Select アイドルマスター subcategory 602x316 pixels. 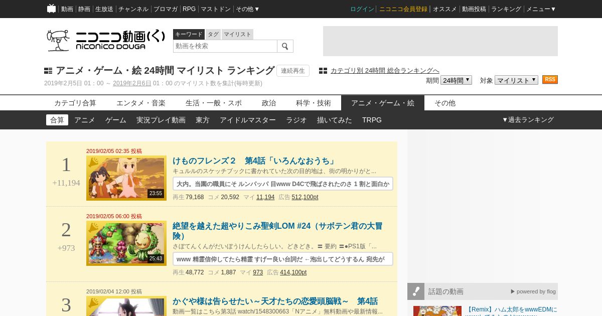tap(248, 120)
